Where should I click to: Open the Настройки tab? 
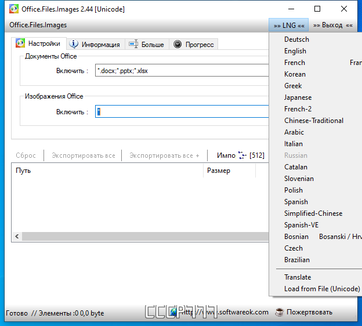[x=39, y=44]
